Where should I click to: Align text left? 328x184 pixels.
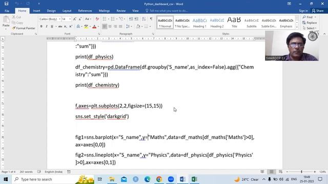(x=105, y=27)
